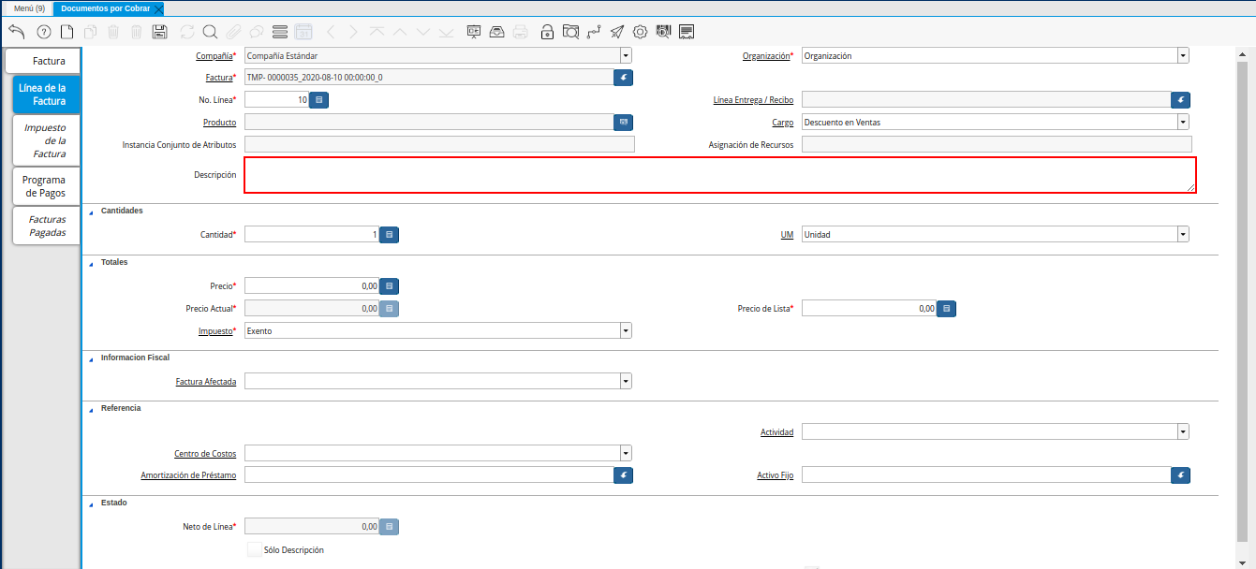Collapse the Cantidades section

click(91, 212)
